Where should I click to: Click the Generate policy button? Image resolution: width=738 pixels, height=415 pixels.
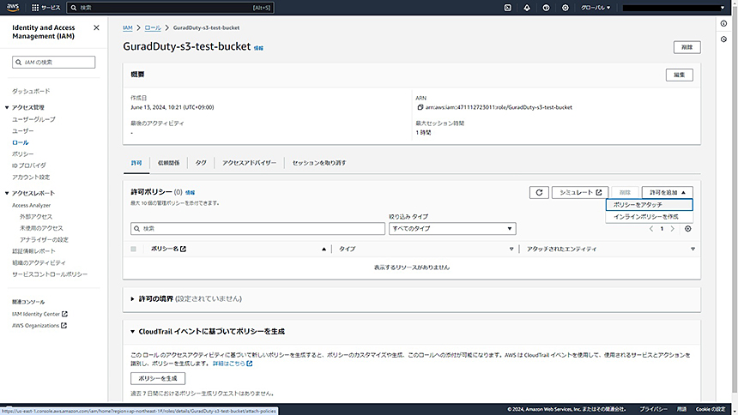click(x=158, y=378)
